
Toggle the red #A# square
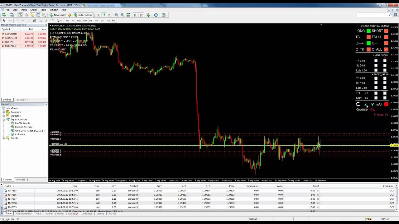coord(386,105)
